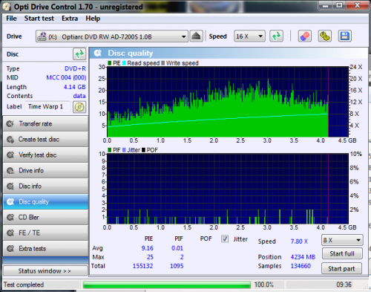This screenshot has width=371, height=292.
Task: Open the Start test menu
Action: point(39,19)
